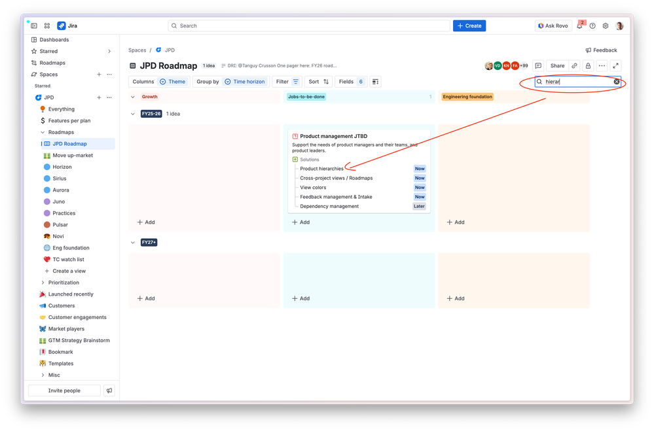Open the ellipsis menu next to JPD space
This screenshot has height=431, width=654.
click(x=109, y=97)
